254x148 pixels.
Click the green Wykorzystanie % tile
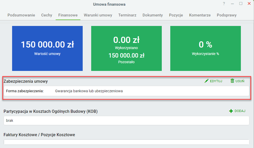pos(205,48)
